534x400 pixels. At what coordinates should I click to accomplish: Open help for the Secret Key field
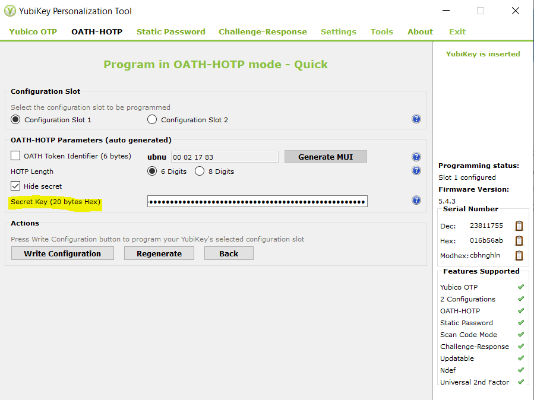click(x=416, y=200)
